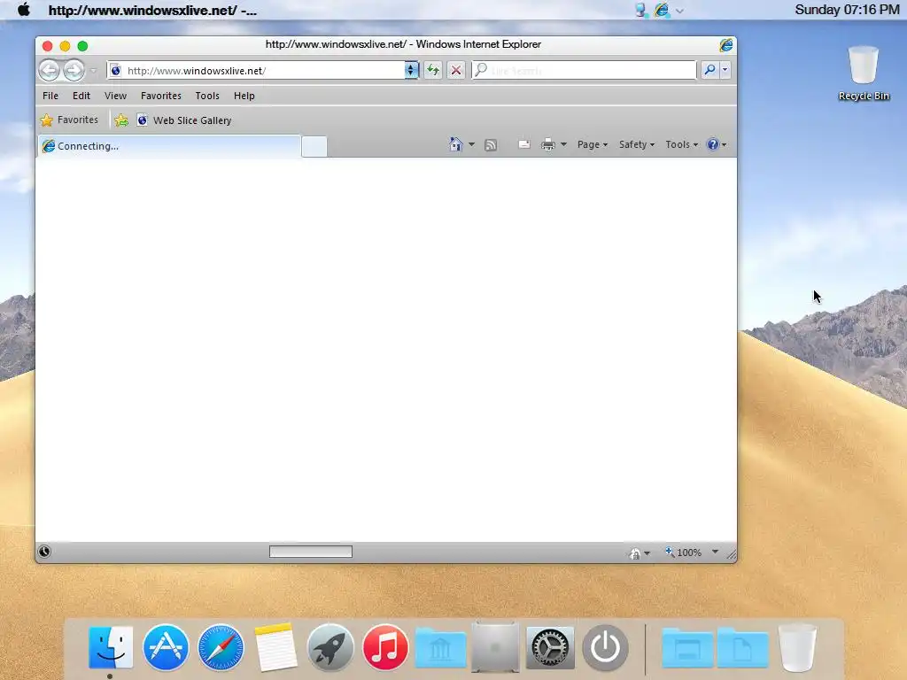Open System Preferences gear in dock
This screenshot has width=907, height=680.
tap(550, 647)
